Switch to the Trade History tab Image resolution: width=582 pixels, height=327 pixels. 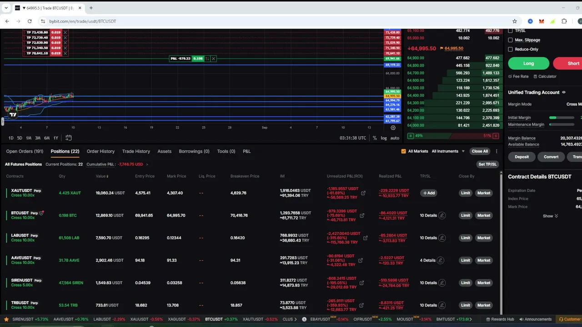coord(136,151)
